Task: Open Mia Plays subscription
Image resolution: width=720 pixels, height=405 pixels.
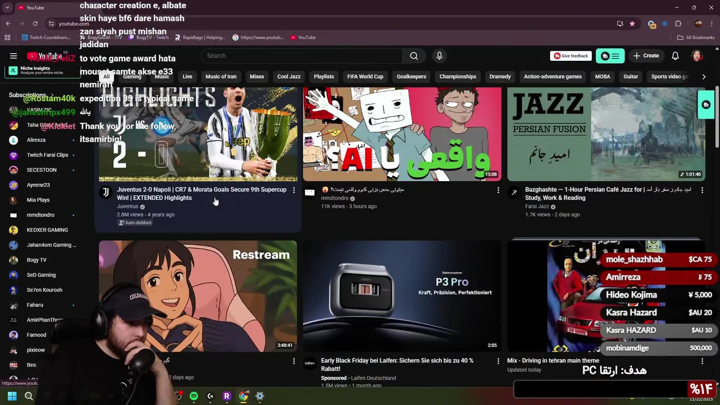Action: pos(38,200)
